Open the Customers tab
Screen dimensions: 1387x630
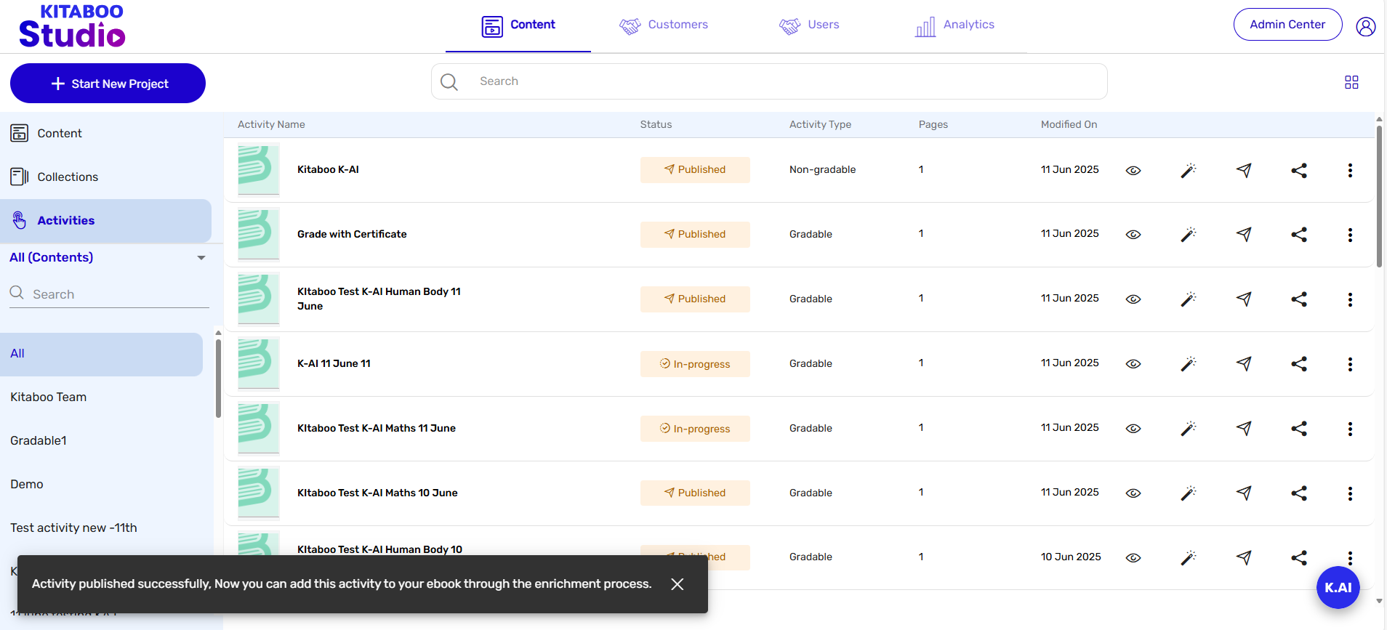pyautogui.click(x=664, y=26)
